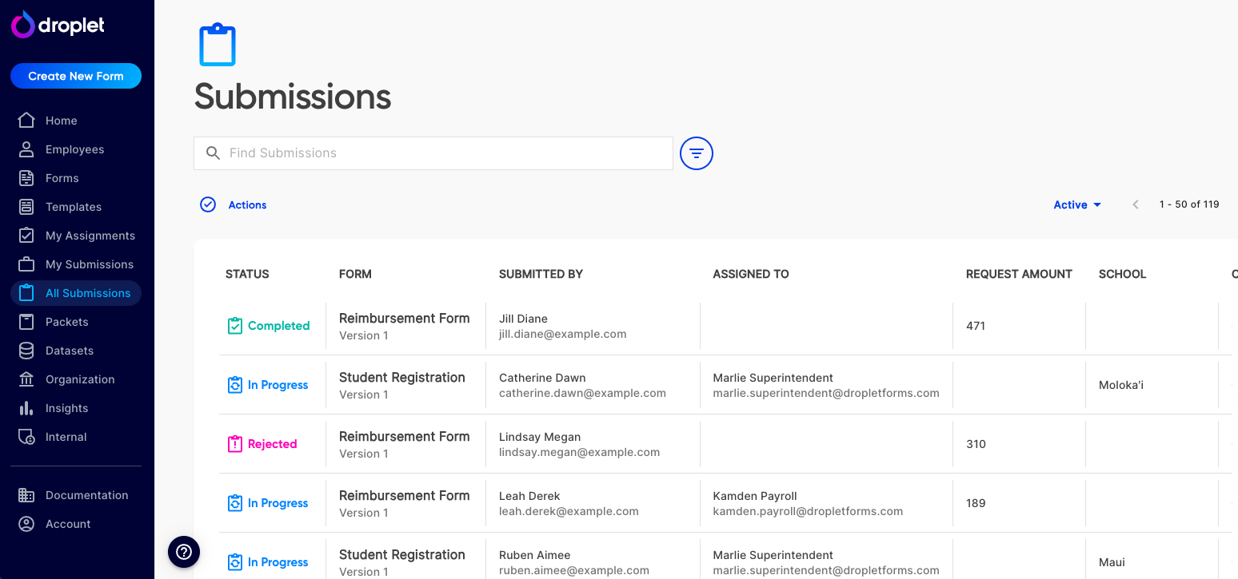Click the Employees person icon
1238x579 pixels.
[x=26, y=149]
